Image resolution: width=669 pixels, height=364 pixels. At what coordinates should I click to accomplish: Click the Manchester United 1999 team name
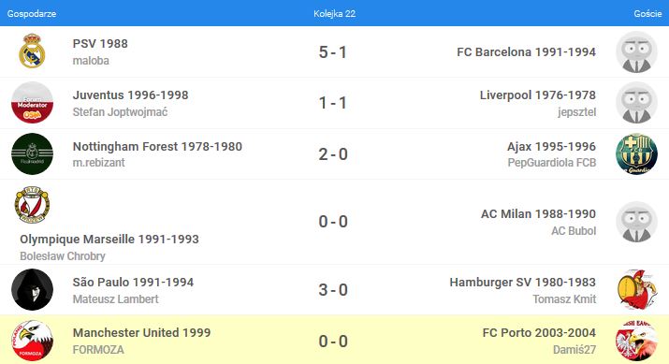coord(141,333)
